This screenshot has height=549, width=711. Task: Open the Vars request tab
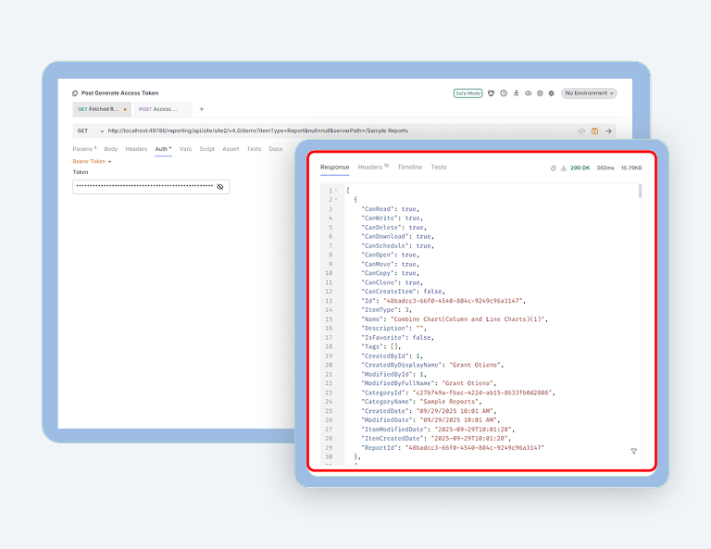tap(185, 149)
